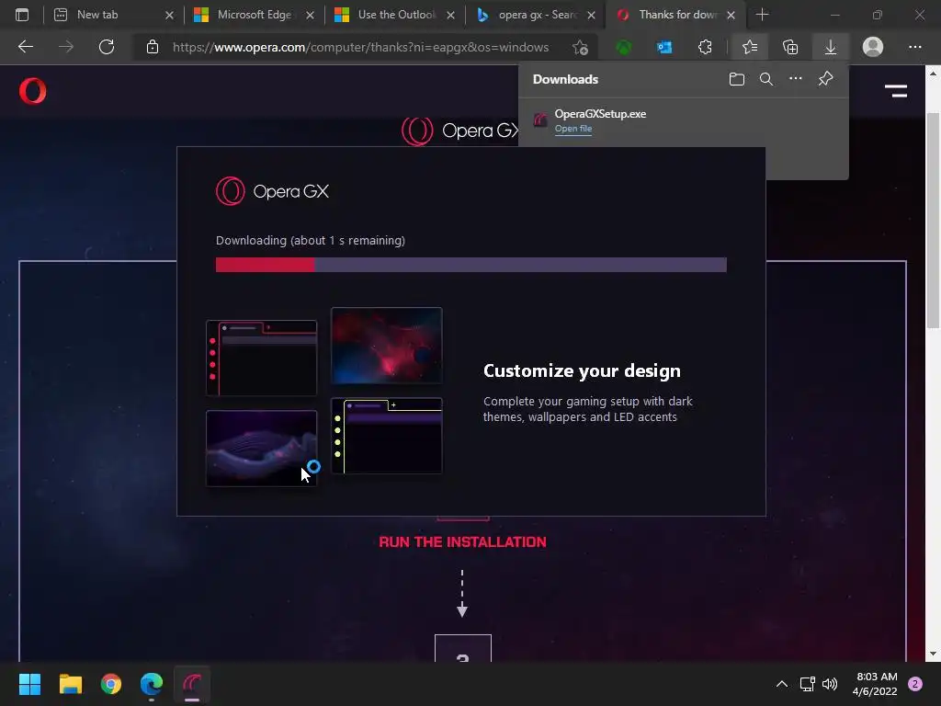Open Collections toolbar button
The height and width of the screenshot is (706, 941).
coord(790,47)
